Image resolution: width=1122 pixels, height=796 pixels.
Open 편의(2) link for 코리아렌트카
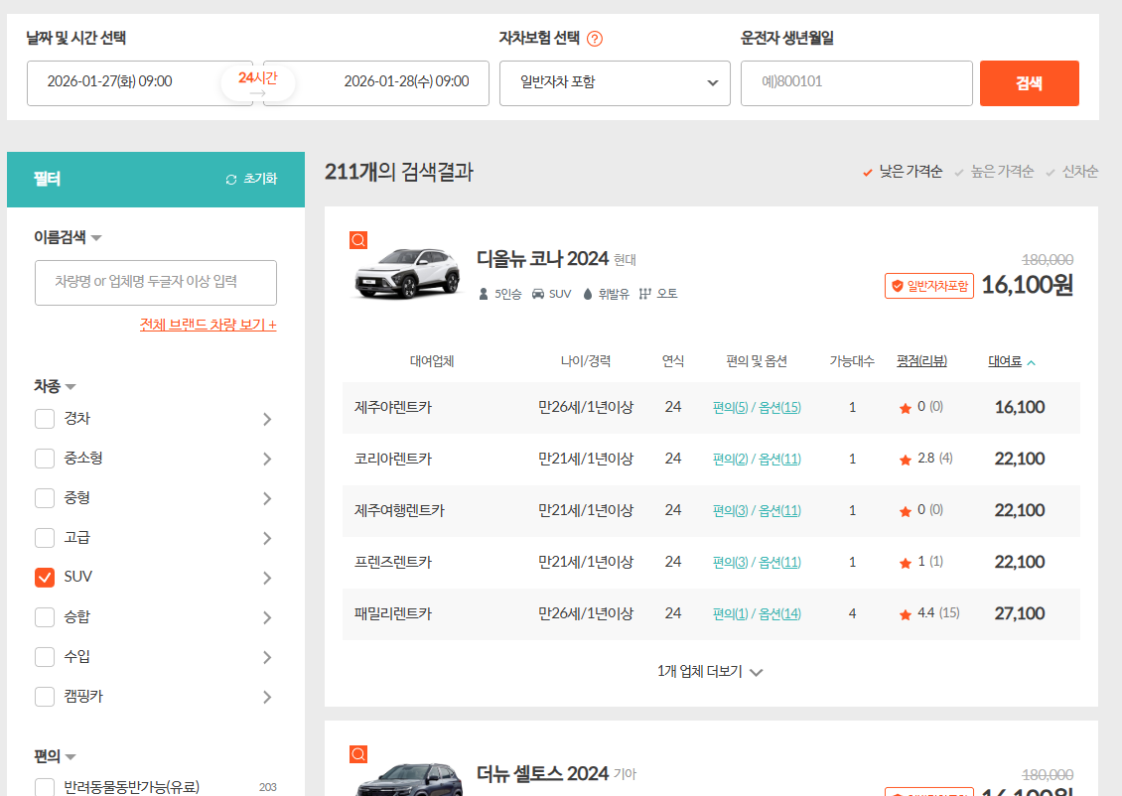point(730,460)
